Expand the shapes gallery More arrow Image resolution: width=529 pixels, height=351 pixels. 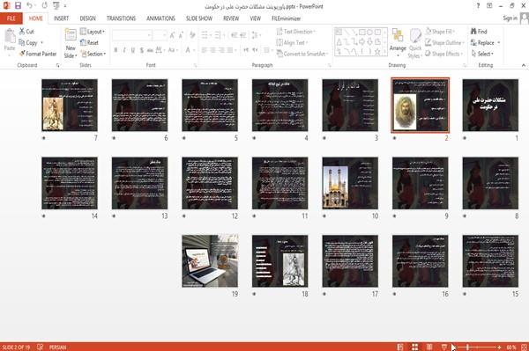pos(384,53)
